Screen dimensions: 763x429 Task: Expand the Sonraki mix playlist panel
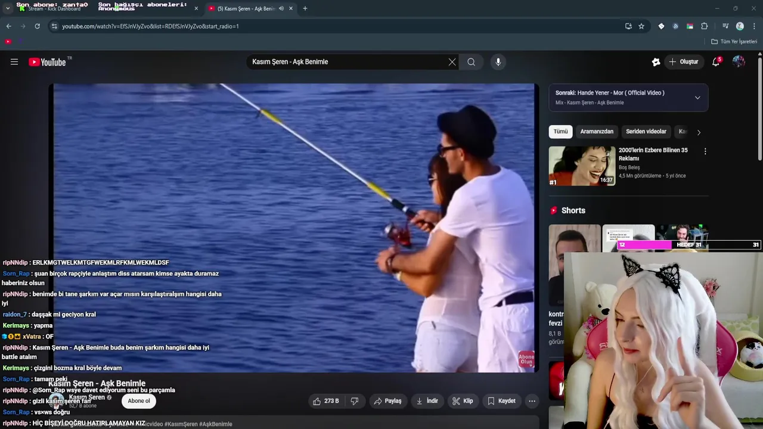[x=697, y=98]
